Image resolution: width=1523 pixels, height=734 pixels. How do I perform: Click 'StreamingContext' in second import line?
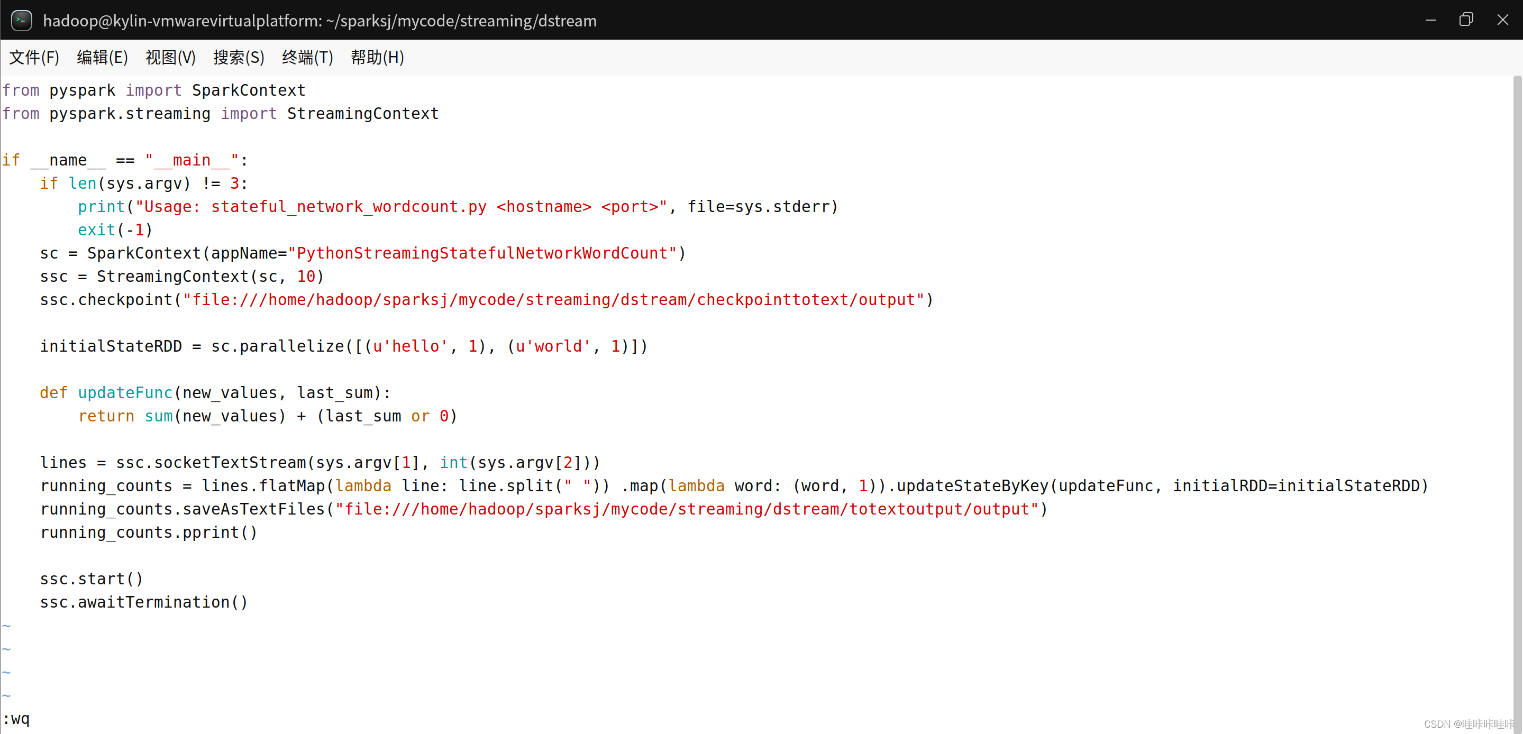(x=363, y=114)
